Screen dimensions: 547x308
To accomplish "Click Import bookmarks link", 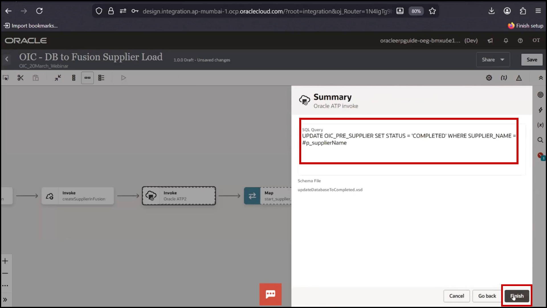I will [31, 26].
